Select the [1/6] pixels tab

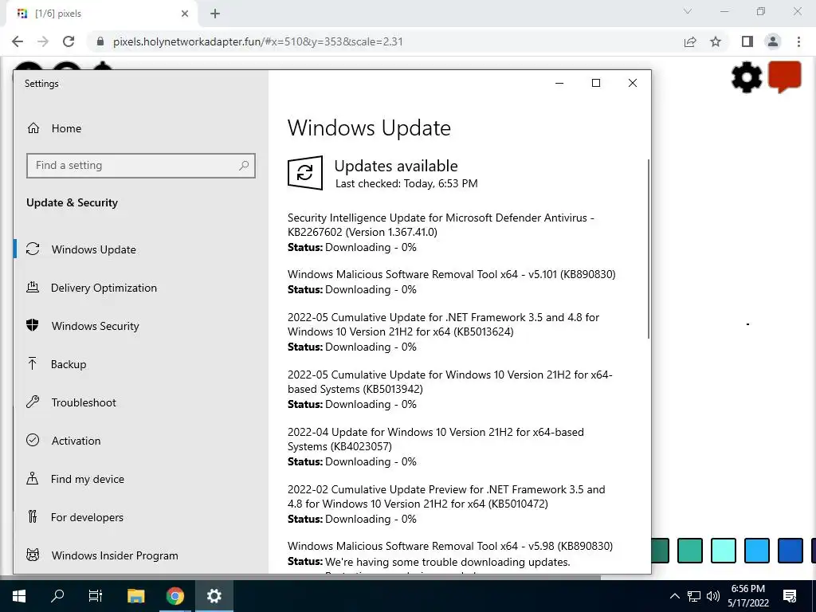(103, 14)
